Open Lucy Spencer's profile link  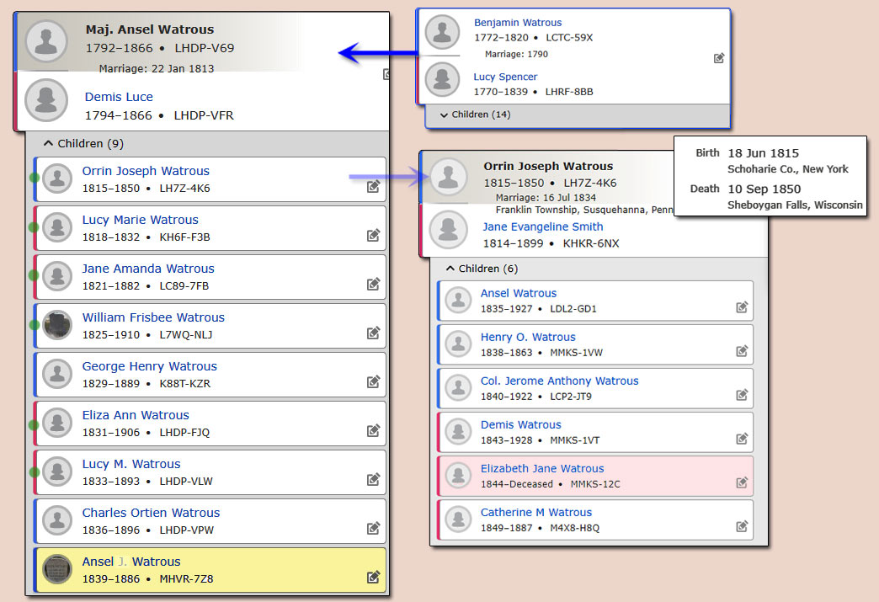[x=505, y=77]
